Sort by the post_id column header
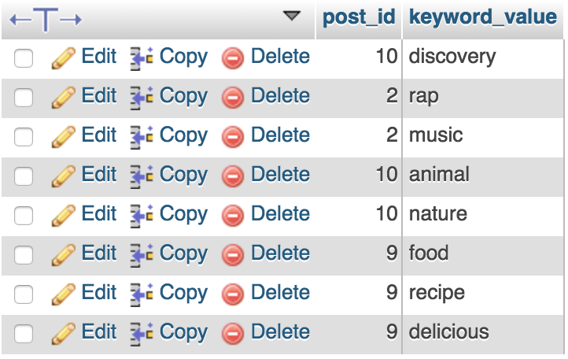This screenshot has width=568, height=359. coord(359,17)
